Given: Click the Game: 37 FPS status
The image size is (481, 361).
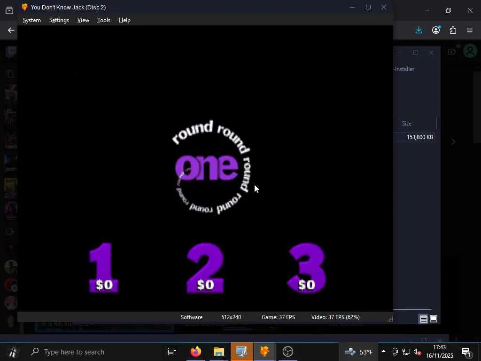Looking at the screenshot, I should pos(278,317).
